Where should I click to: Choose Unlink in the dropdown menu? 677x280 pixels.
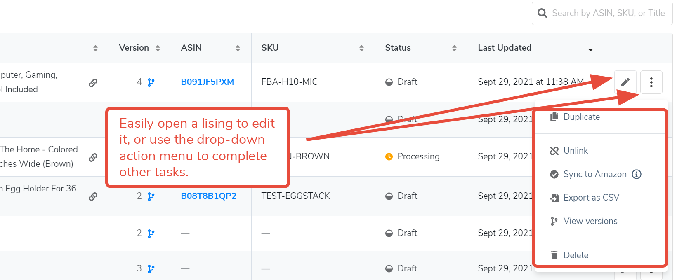pos(576,151)
